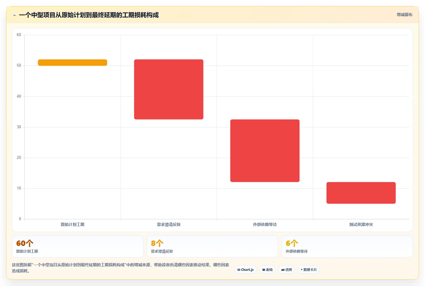Click the x-axis label 原始计划工期
This screenshot has width=425, height=286.
(72, 224)
